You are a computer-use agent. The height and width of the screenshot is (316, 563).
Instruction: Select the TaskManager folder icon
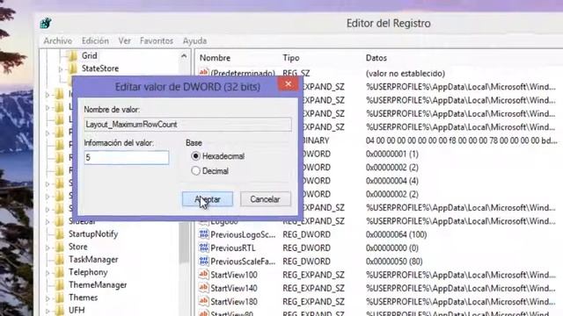[x=60, y=260]
